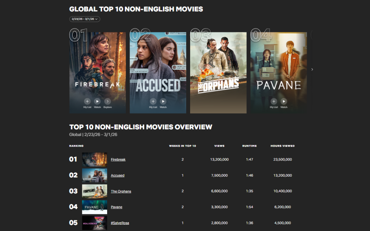This screenshot has height=231, width=370.
Task: Advance carousel with the right chevron
Action: coord(312,69)
